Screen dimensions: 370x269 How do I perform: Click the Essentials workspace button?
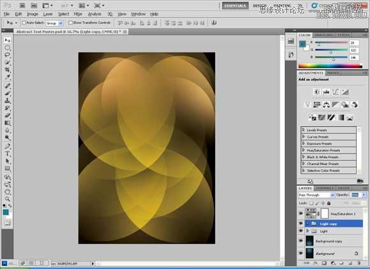[x=235, y=6]
